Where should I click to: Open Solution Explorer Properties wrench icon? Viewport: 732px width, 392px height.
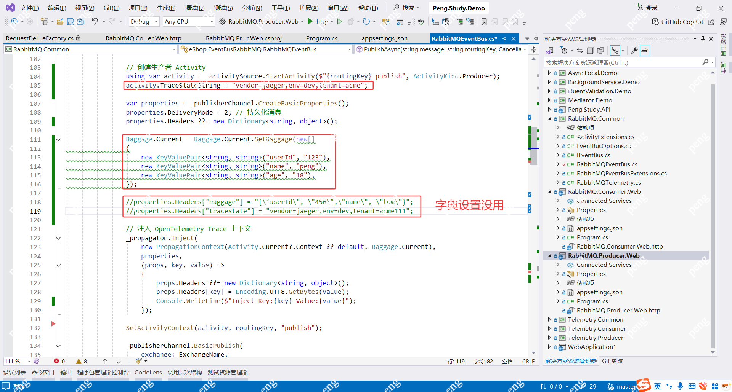click(634, 50)
